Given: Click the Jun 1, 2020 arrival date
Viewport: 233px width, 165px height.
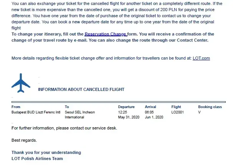Looking at the screenshot, I should click(x=154, y=117).
